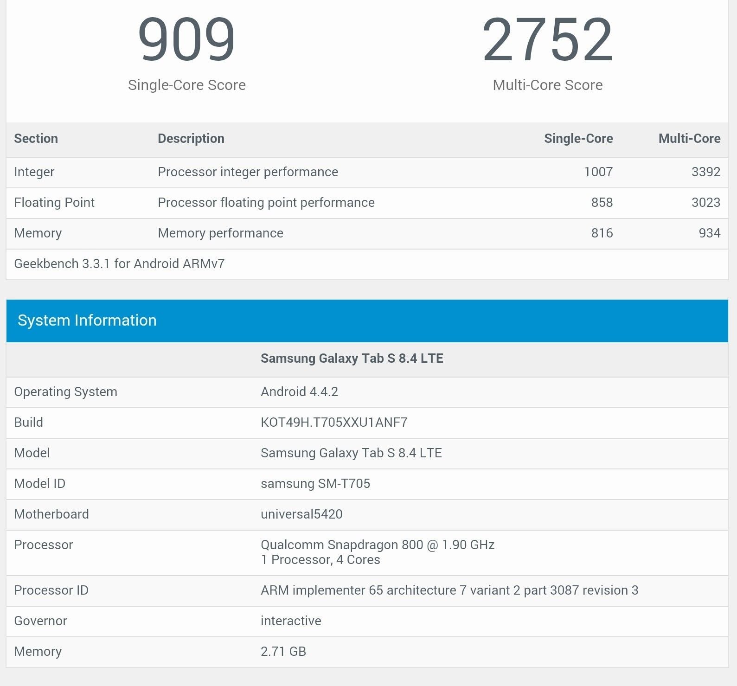Click the Model ID label
This screenshot has height=686, width=737.
tap(40, 484)
